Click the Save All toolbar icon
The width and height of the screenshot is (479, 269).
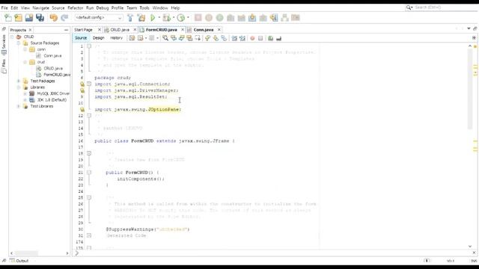point(40,18)
